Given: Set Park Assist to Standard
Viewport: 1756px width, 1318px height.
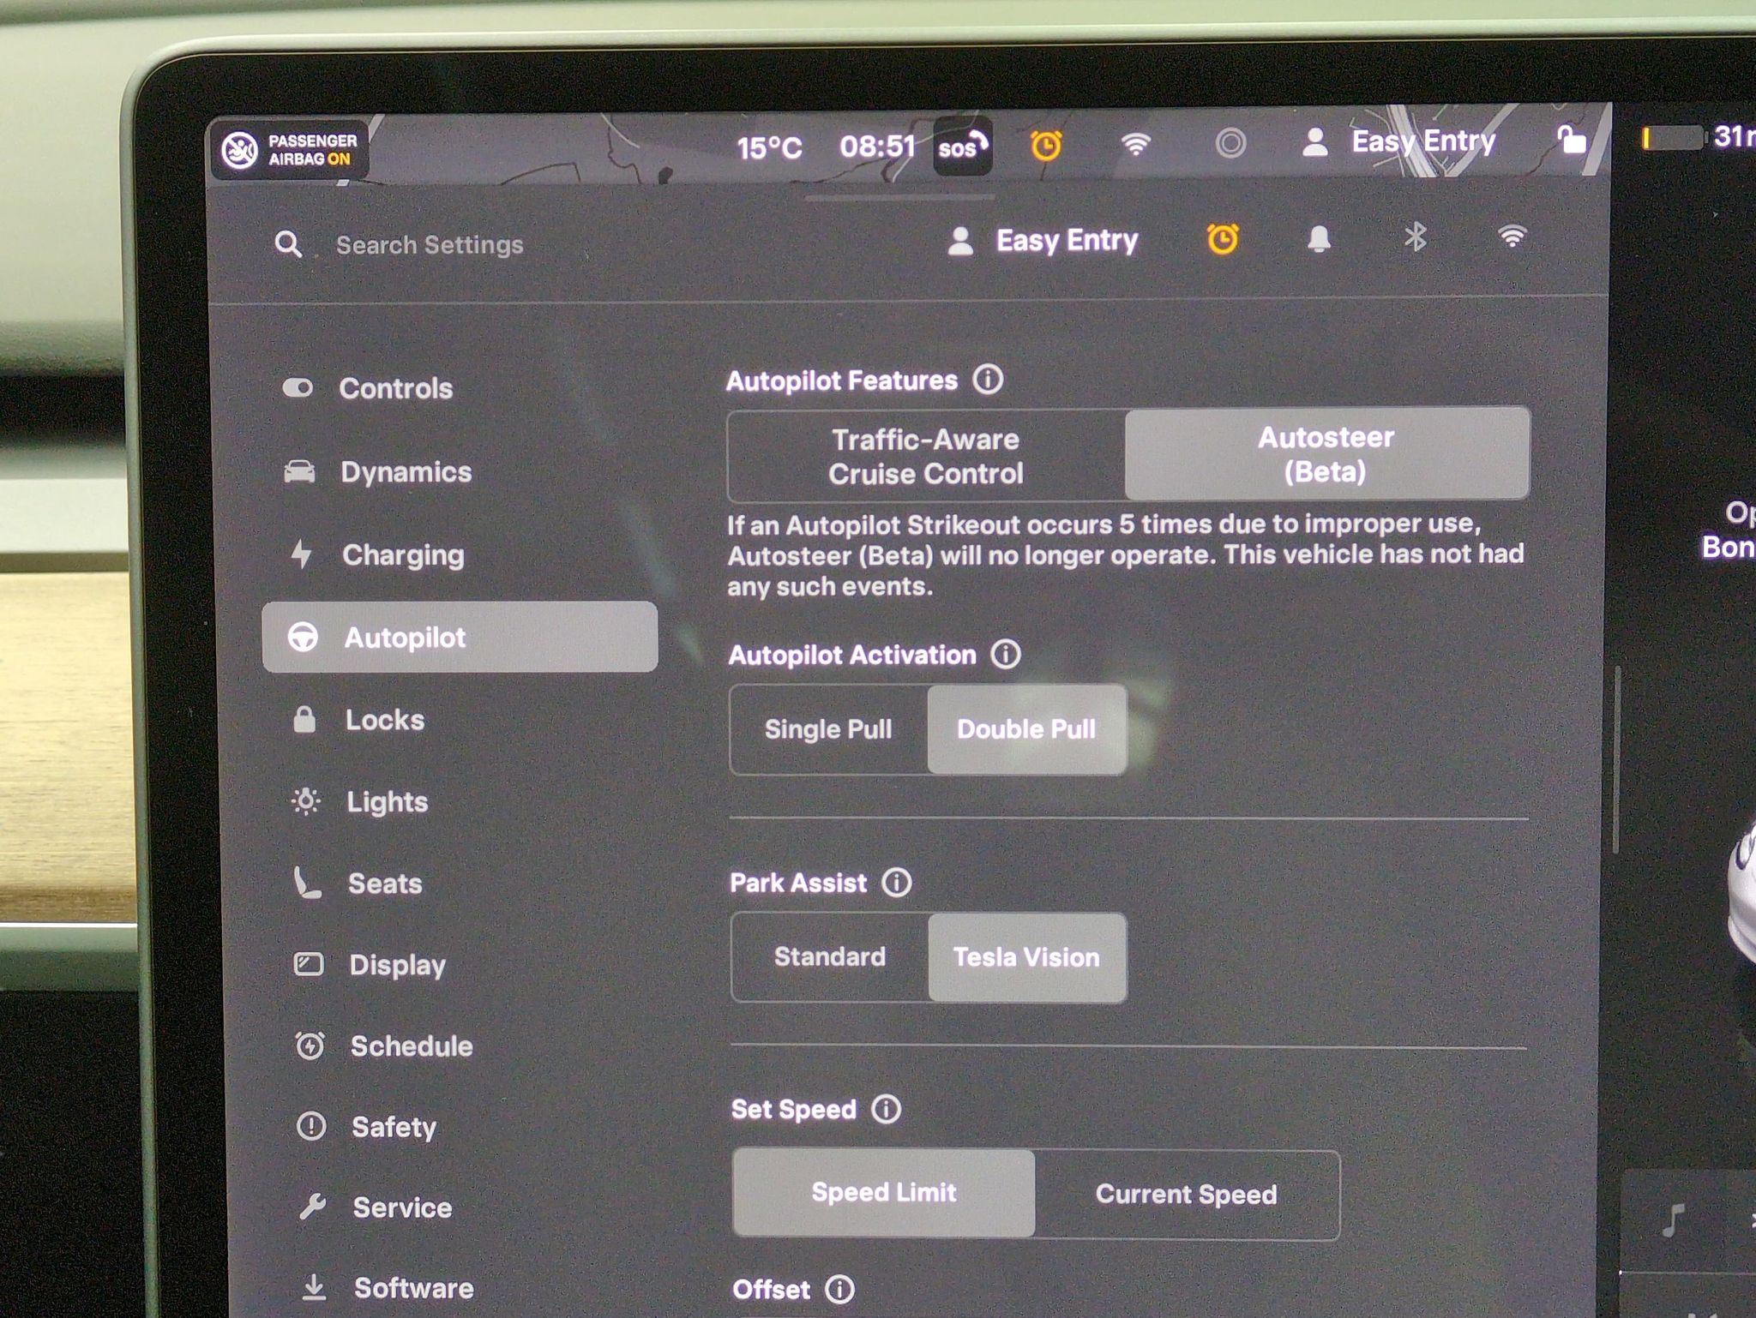Looking at the screenshot, I should coord(830,957).
